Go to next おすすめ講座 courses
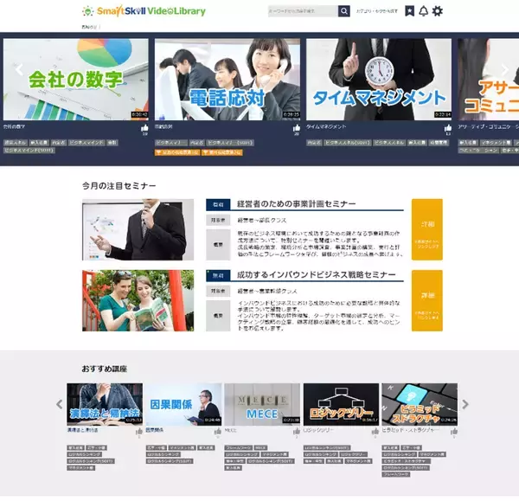519x501 pixels. (465, 404)
